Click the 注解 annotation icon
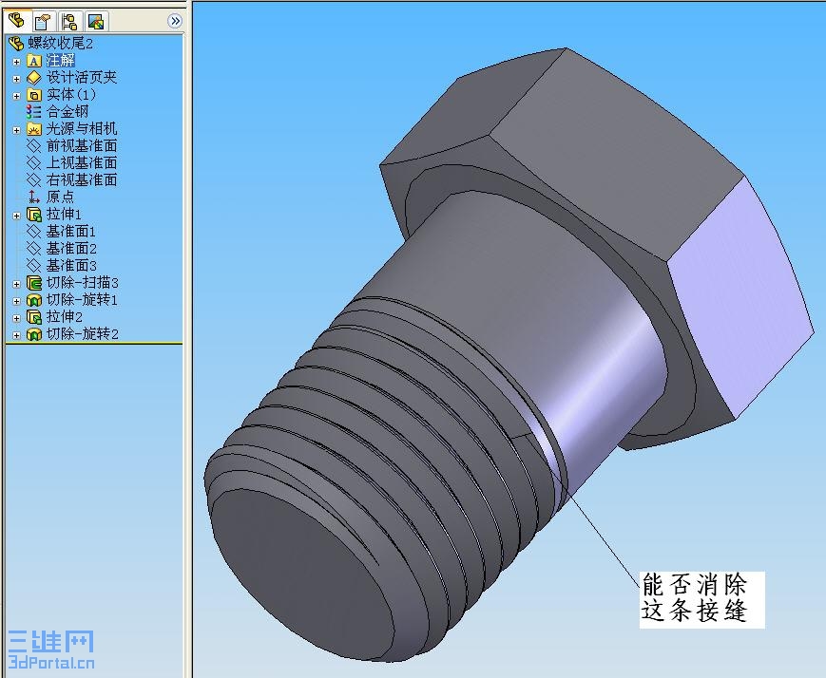The height and width of the screenshot is (678, 826). (33, 61)
